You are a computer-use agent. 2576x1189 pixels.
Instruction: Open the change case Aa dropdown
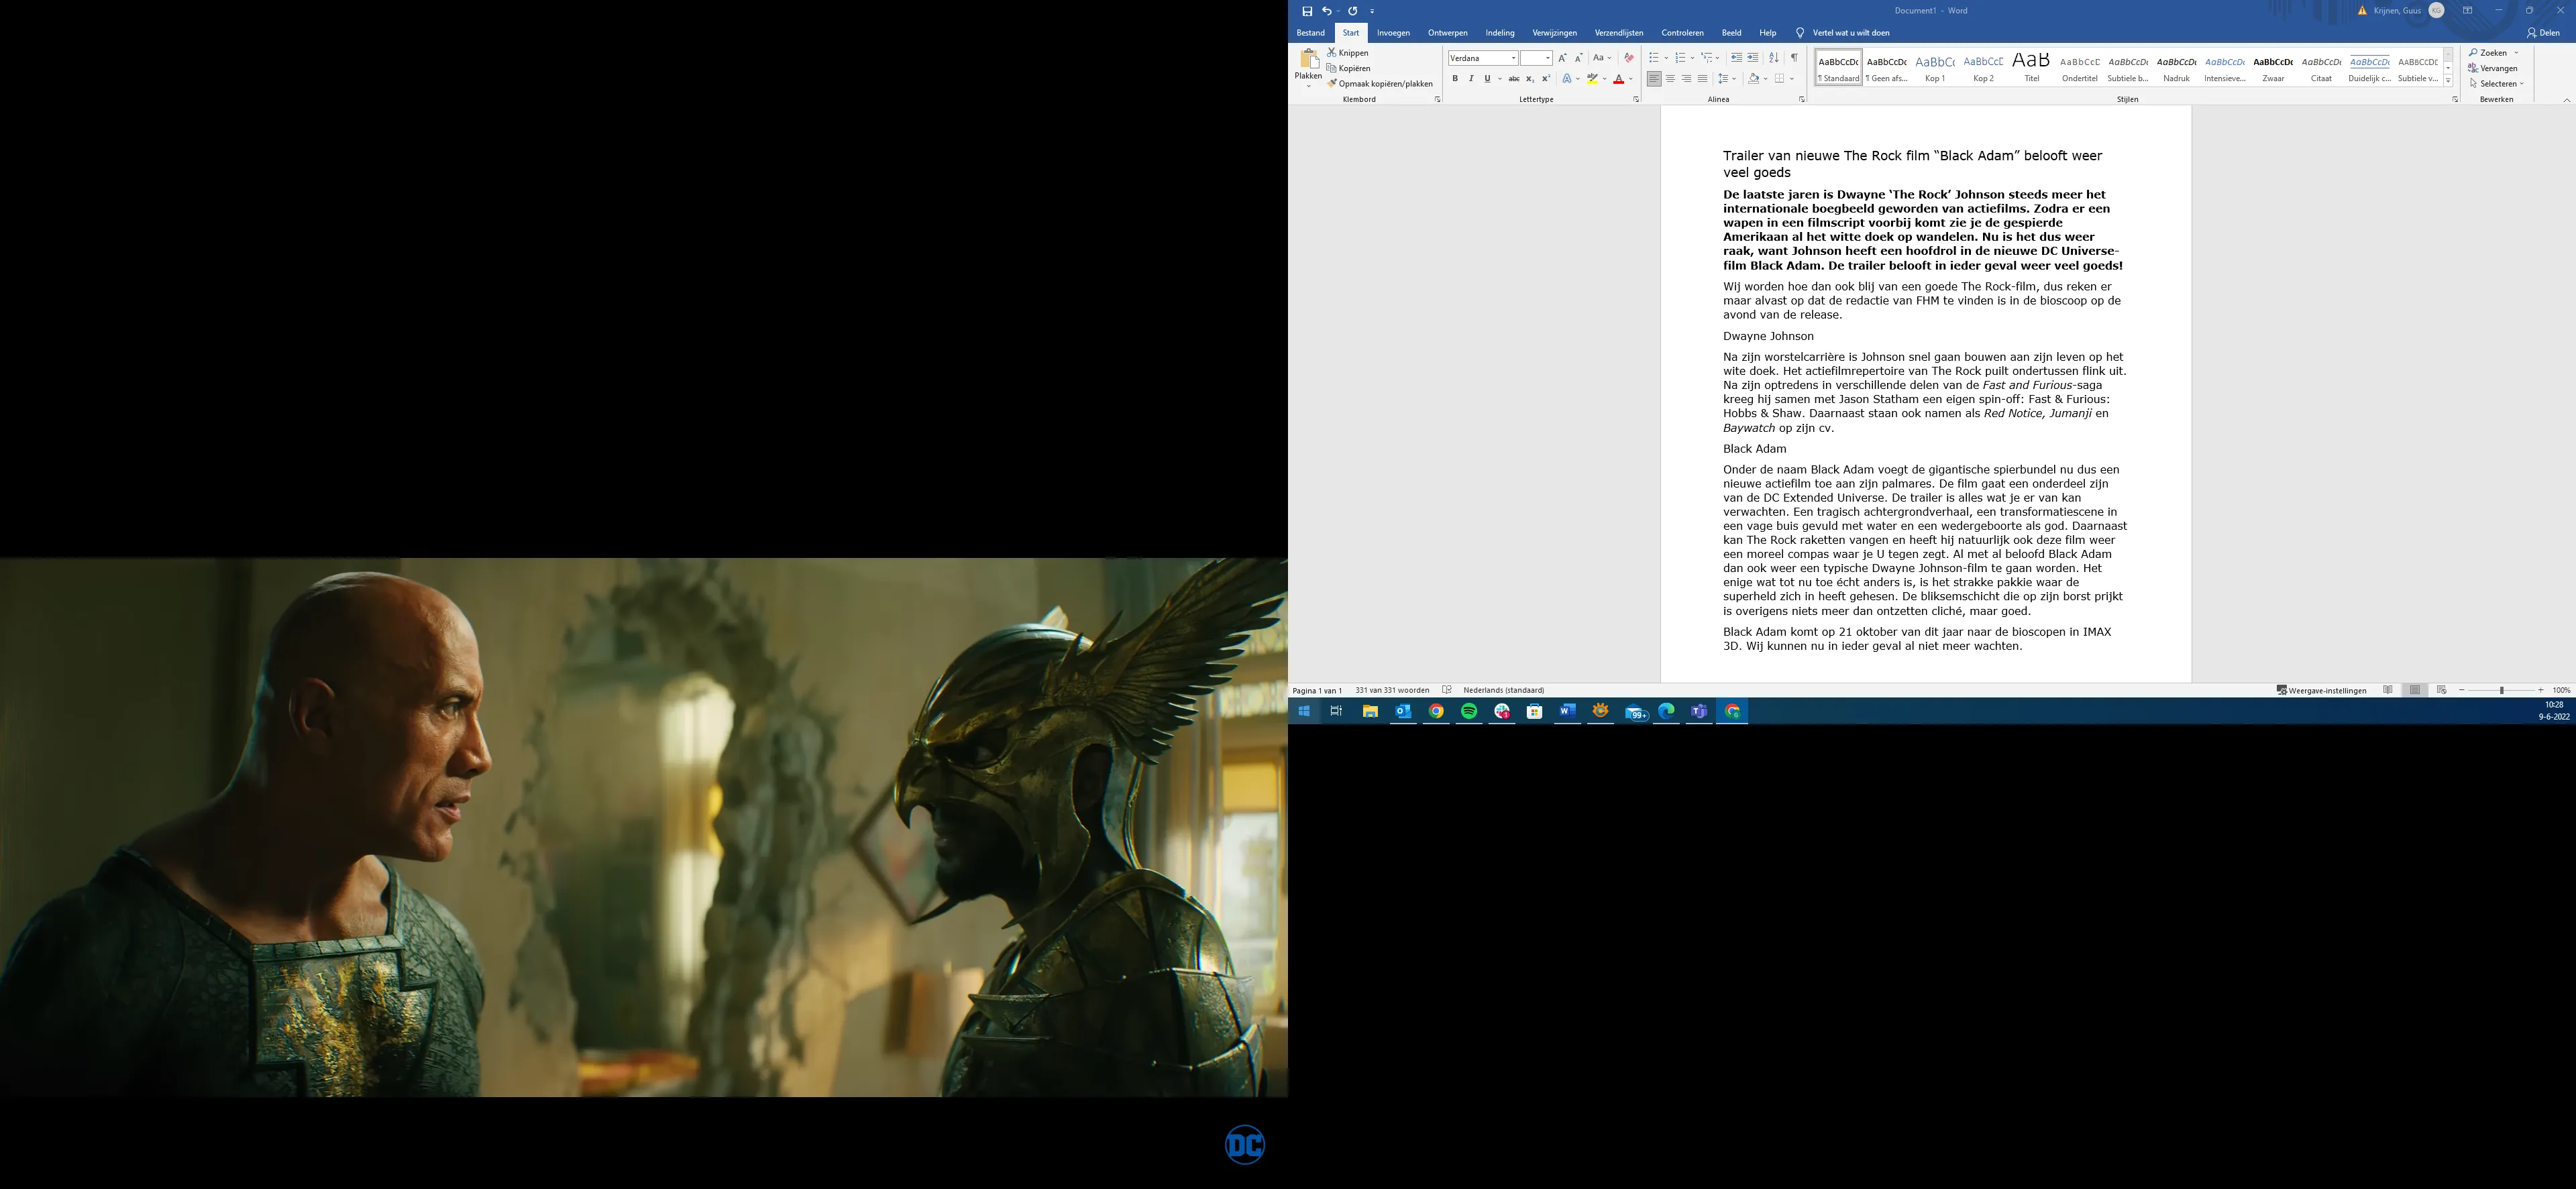pos(1602,58)
